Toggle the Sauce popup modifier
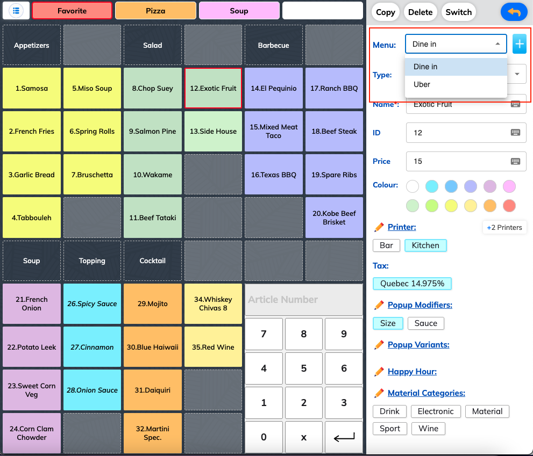 (425, 323)
